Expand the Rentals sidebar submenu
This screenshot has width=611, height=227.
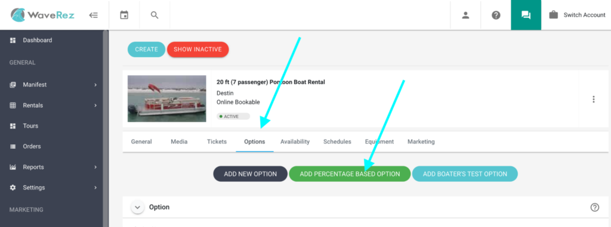95,105
